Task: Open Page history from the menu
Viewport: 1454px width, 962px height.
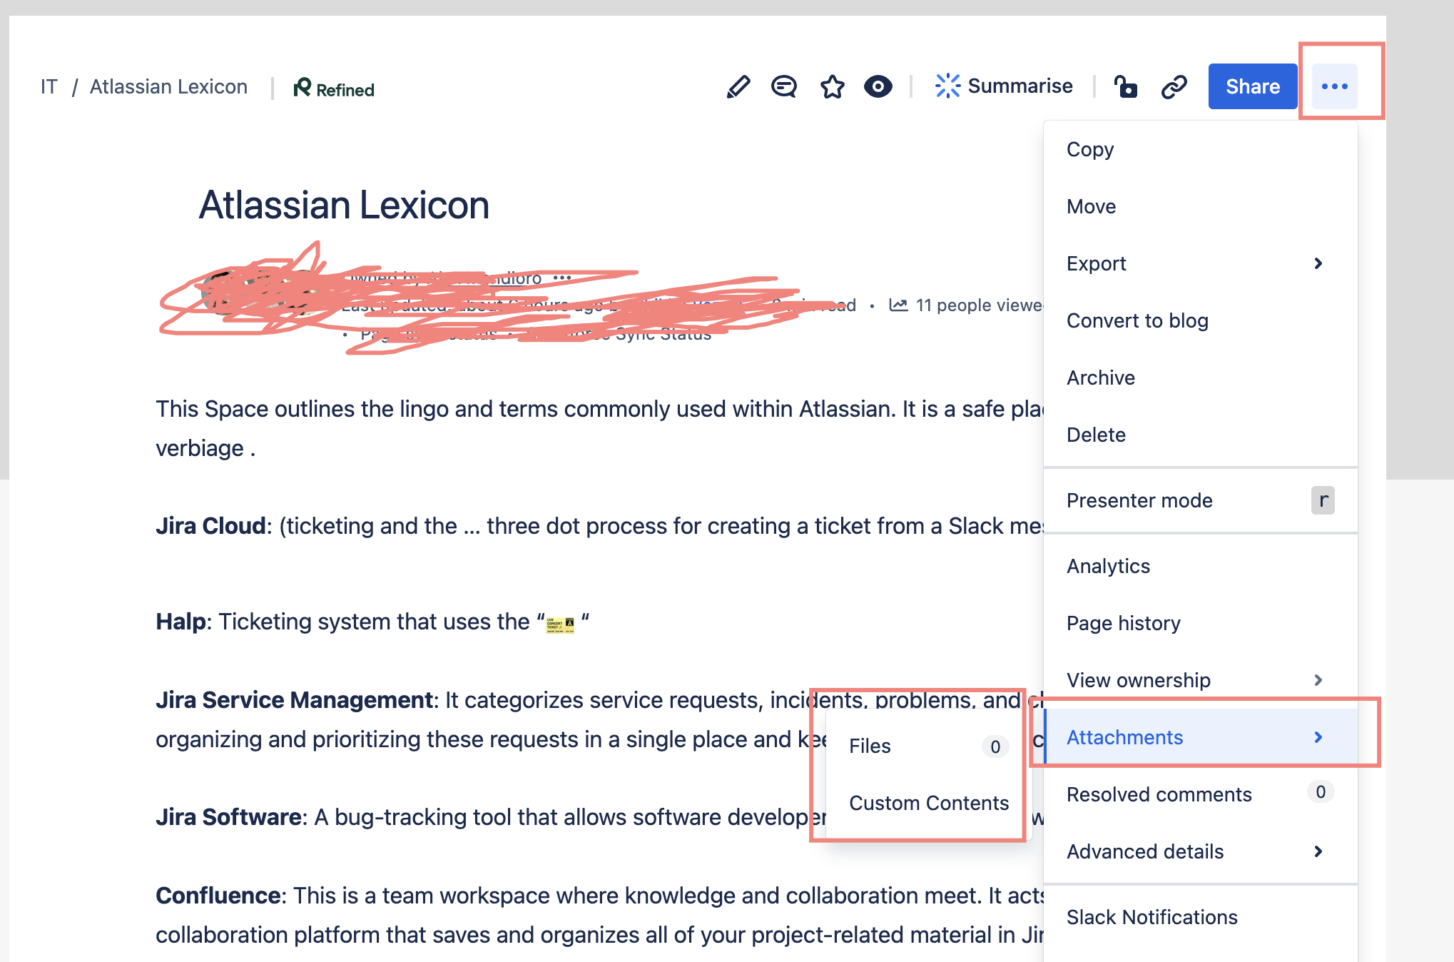Action: 1123,623
